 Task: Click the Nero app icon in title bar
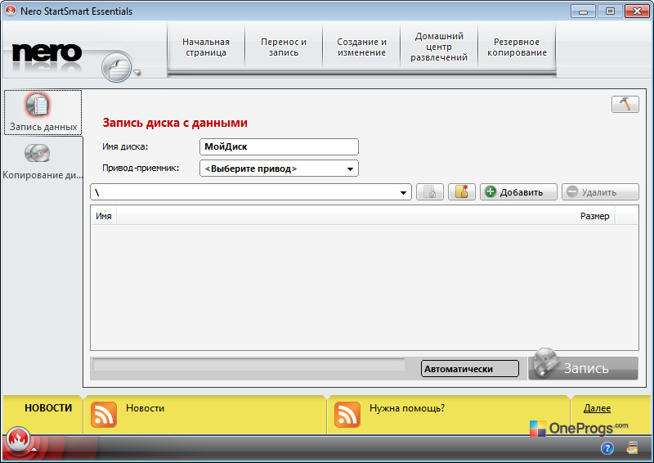pos(11,11)
